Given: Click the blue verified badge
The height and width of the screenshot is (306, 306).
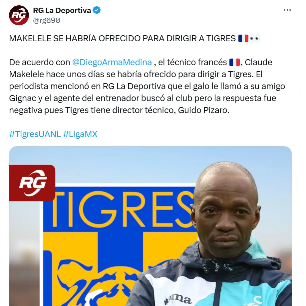Looking at the screenshot, I should tap(96, 10).
